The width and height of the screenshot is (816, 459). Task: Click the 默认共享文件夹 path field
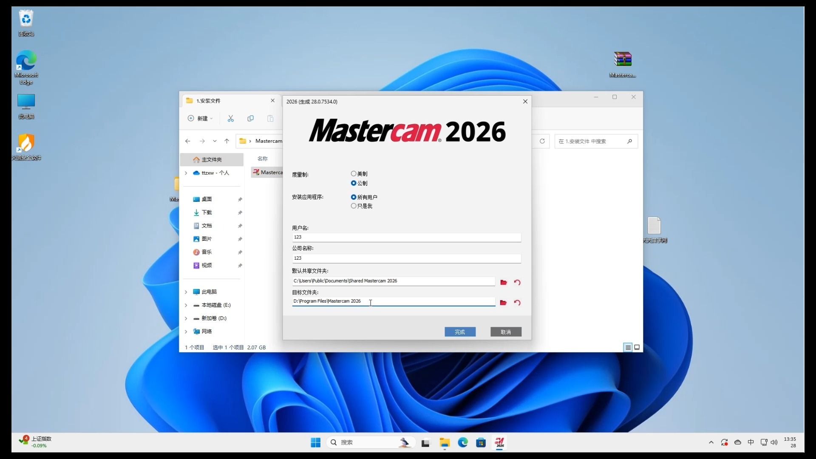coord(394,281)
